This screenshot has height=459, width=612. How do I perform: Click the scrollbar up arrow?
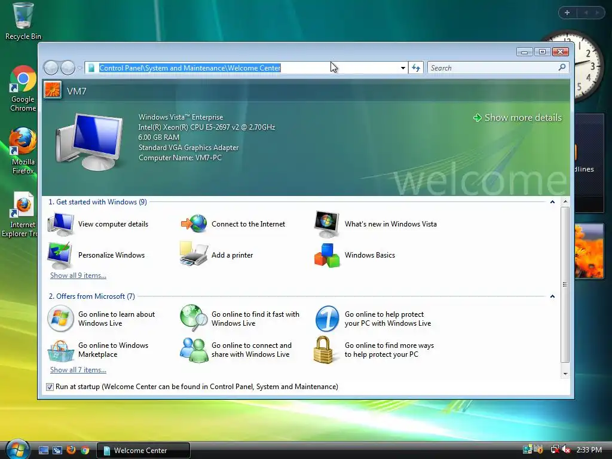click(565, 202)
